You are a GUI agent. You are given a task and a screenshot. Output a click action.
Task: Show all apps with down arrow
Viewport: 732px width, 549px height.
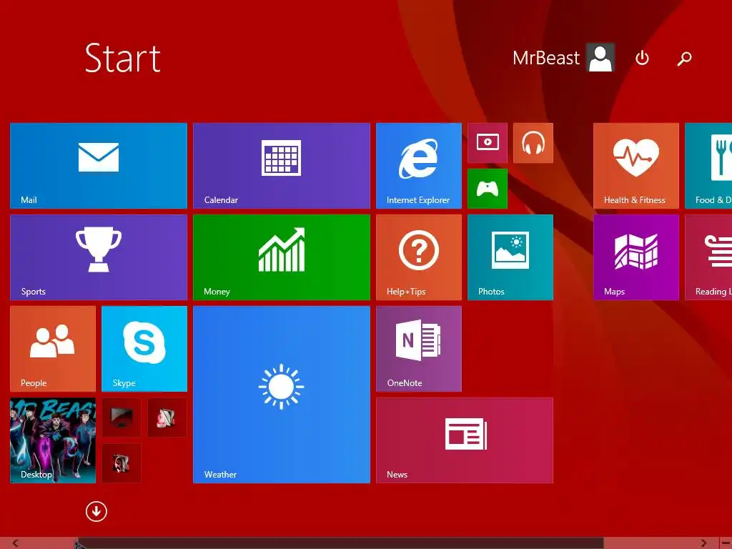[97, 512]
